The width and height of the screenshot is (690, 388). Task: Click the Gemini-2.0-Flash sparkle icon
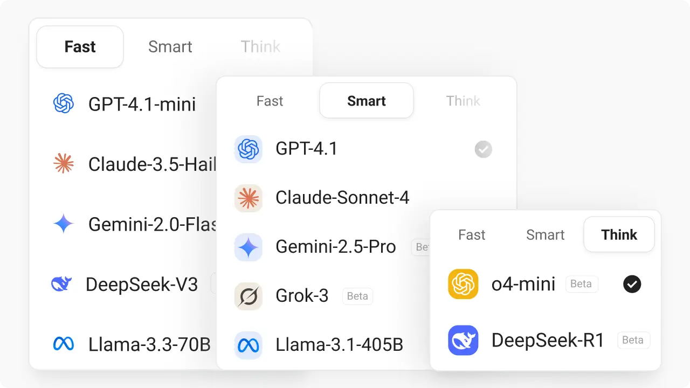64,224
